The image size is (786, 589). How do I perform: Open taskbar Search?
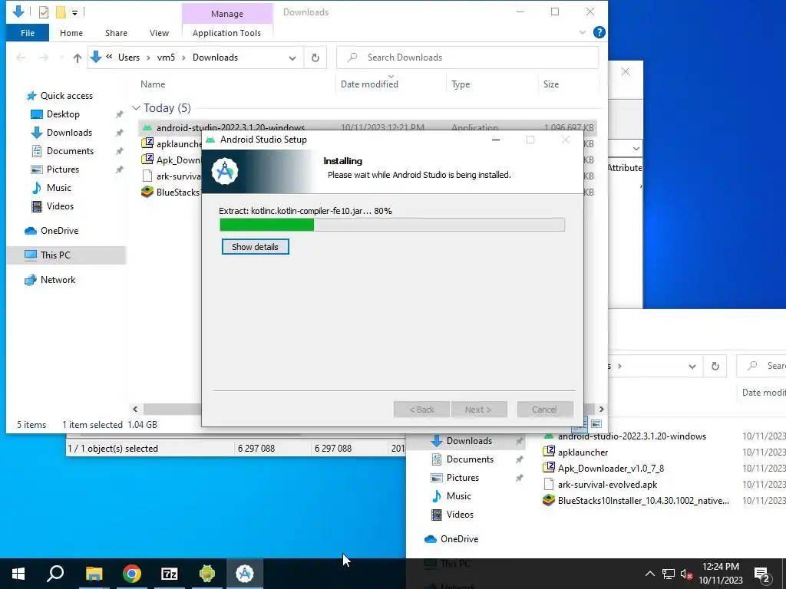click(55, 574)
